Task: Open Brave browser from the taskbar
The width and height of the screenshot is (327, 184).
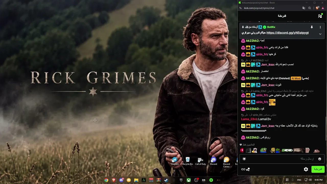Action: (114, 180)
